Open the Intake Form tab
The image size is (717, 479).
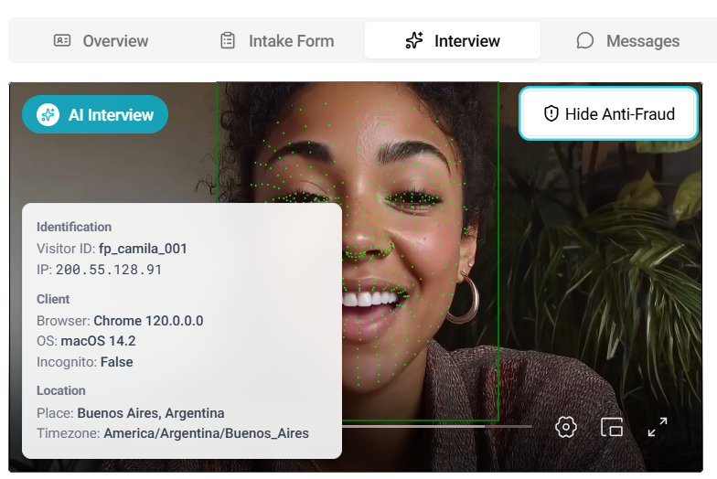tap(276, 40)
